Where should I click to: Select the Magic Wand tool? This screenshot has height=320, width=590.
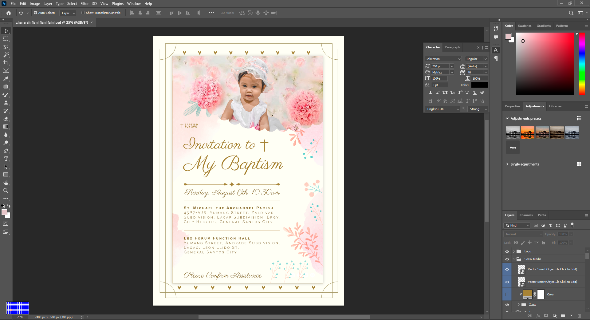tap(6, 55)
